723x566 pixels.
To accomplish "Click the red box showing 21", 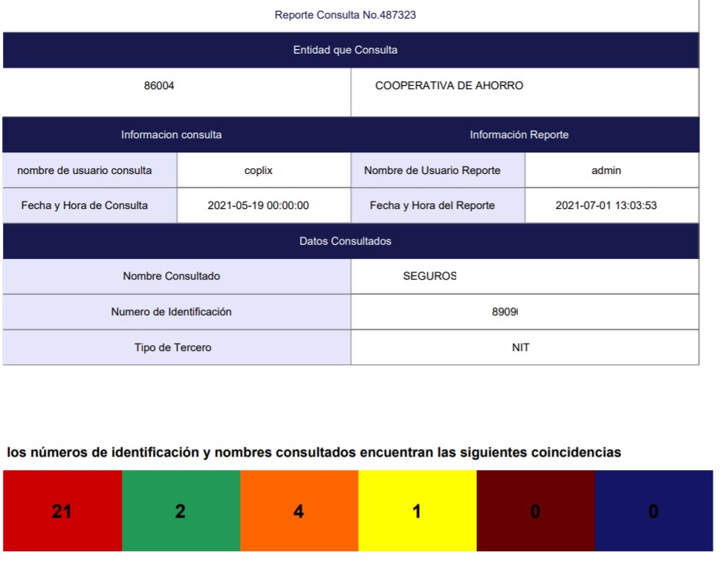I will tap(62, 511).
